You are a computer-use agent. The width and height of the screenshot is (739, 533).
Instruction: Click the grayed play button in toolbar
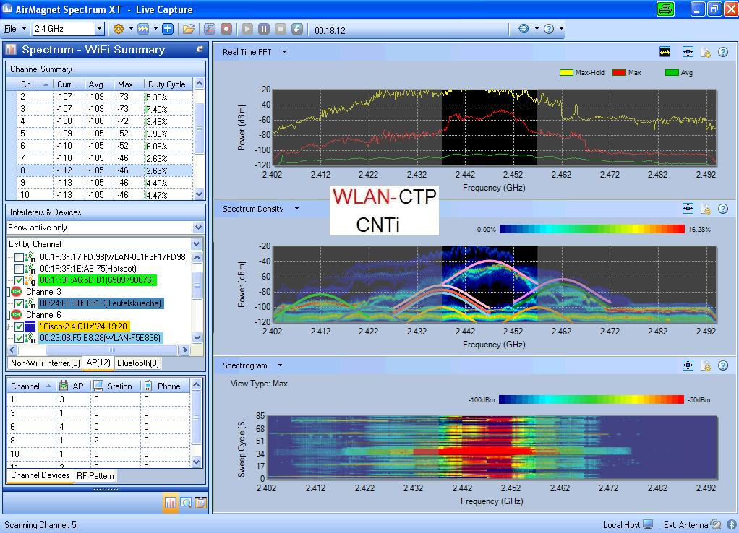247,29
